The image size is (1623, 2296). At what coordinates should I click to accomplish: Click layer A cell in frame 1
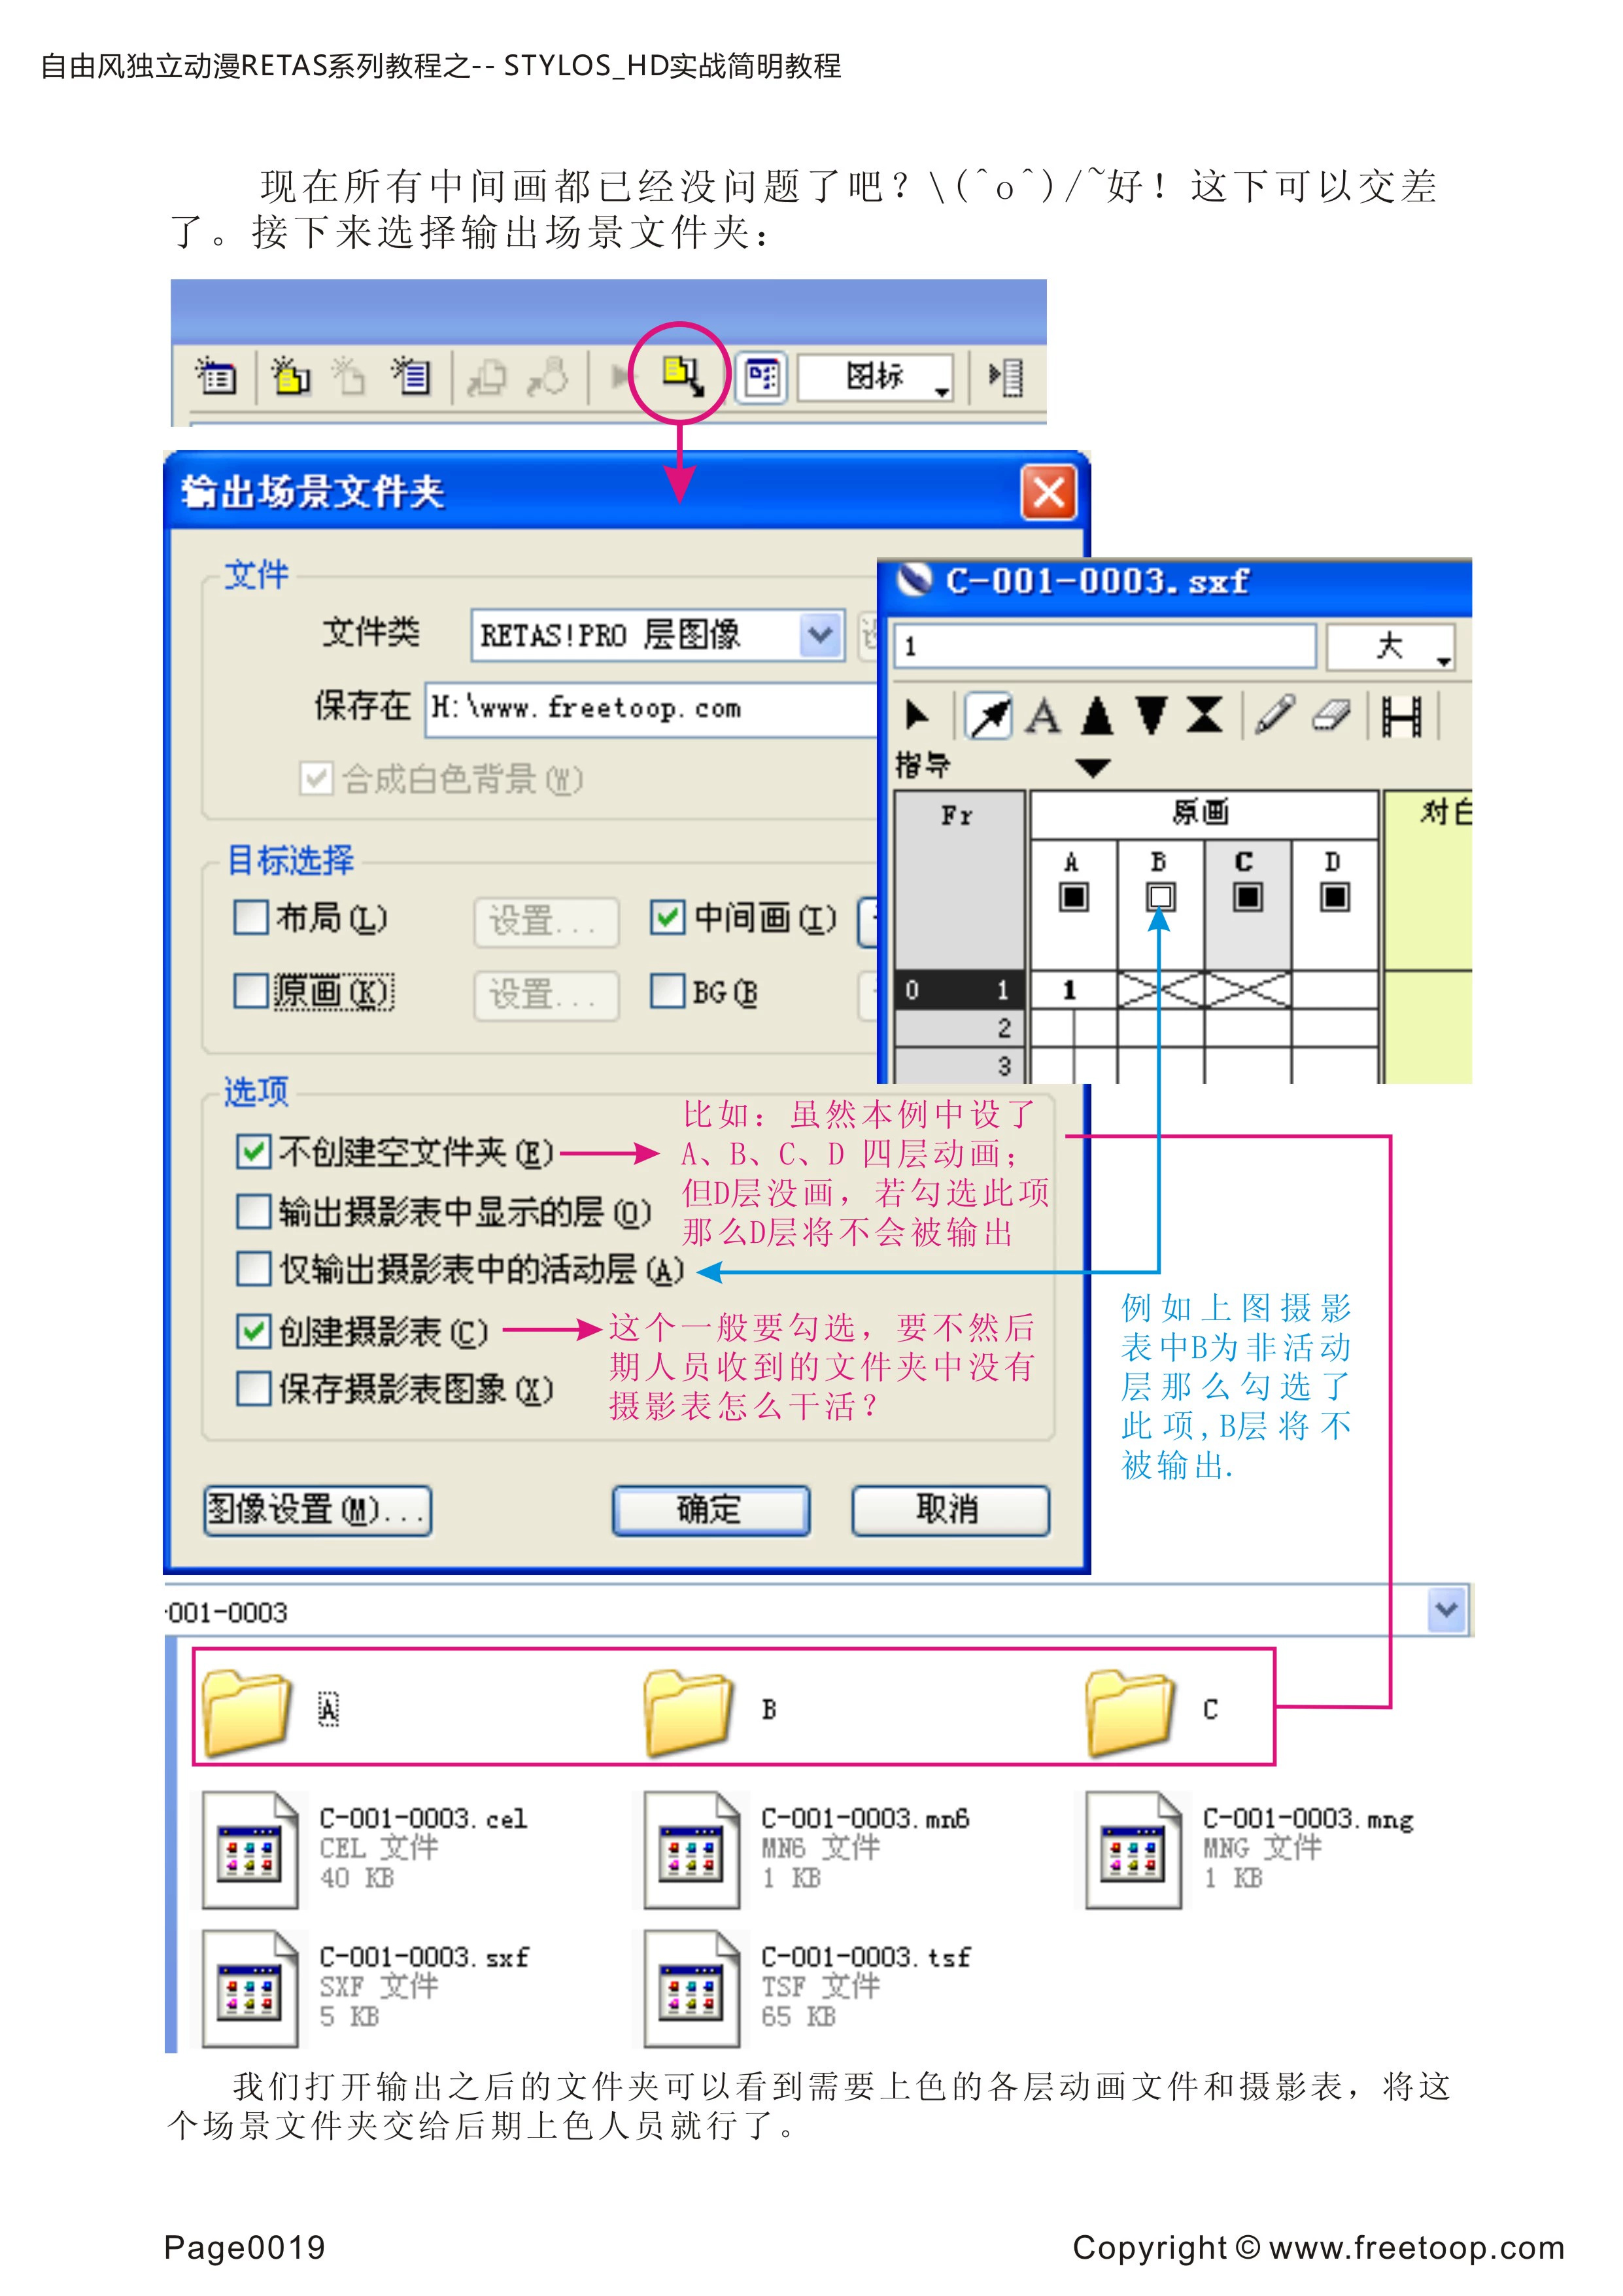click(1073, 990)
